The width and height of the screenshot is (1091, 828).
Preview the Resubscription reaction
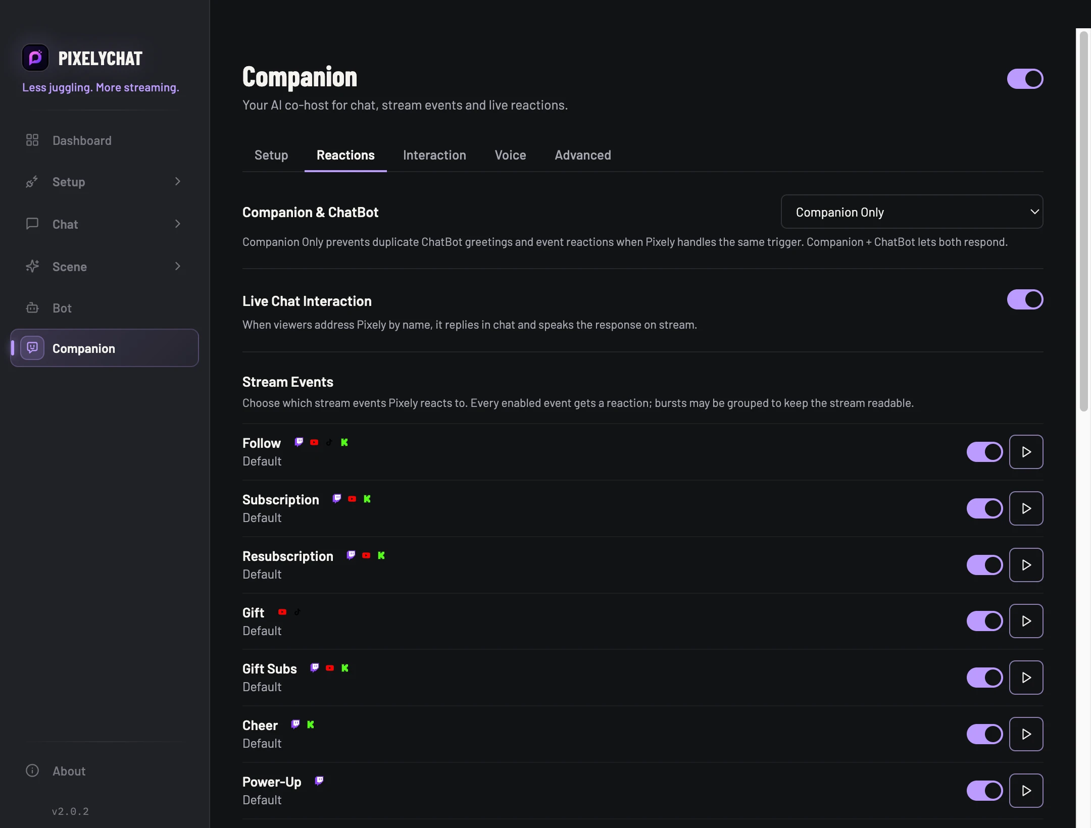pos(1026,565)
